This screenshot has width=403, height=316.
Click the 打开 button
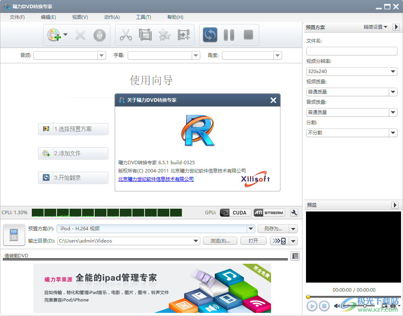tap(253, 241)
